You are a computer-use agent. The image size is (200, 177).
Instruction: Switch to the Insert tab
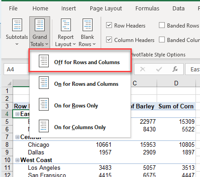click(x=69, y=9)
